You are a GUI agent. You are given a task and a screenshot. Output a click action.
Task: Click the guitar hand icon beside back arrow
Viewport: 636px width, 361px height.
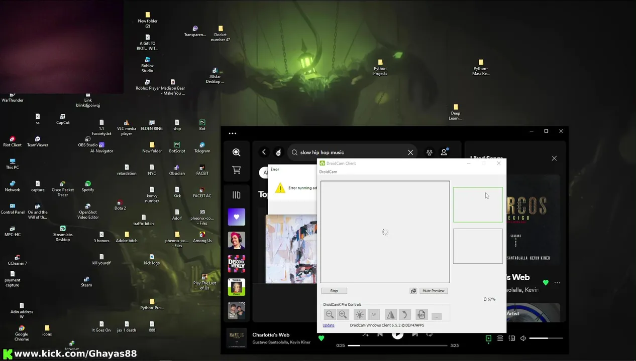click(x=278, y=152)
